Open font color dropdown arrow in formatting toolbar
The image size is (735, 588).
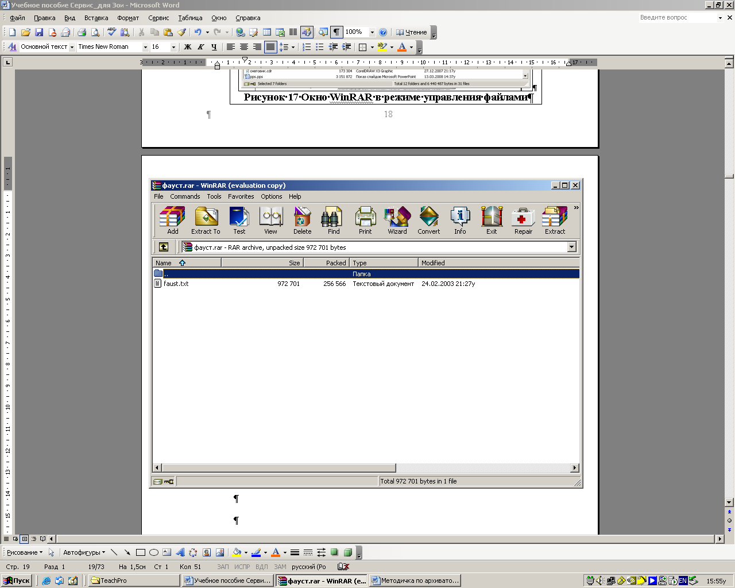click(411, 47)
